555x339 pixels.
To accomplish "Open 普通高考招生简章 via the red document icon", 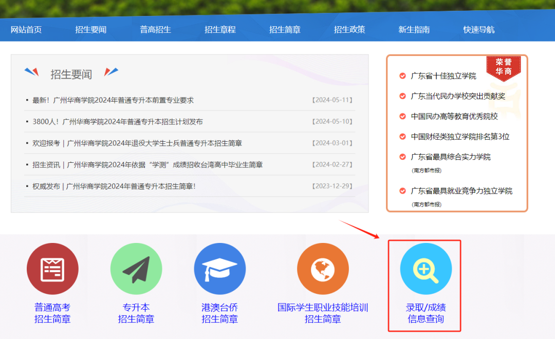I will pyautogui.click(x=52, y=268).
